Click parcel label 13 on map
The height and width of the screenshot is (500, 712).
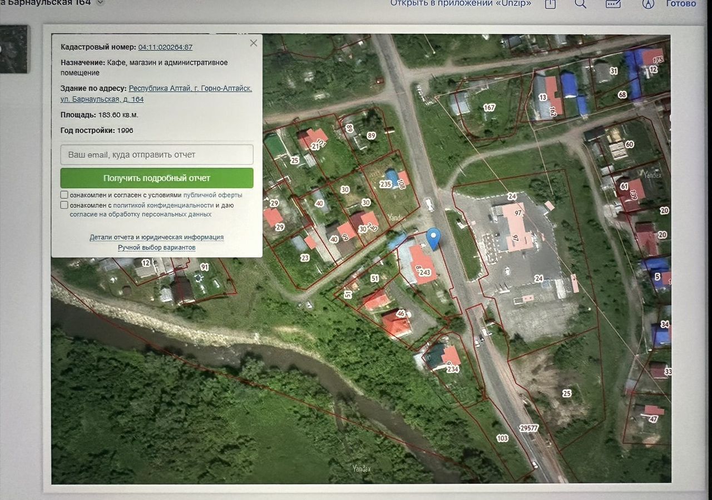coord(543,97)
